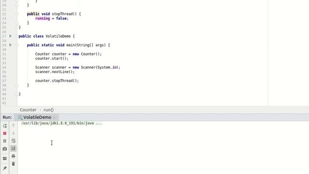Screen dimensions: 309x174
Task: Click the run() breadcrumb
Action: click(x=48, y=110)
